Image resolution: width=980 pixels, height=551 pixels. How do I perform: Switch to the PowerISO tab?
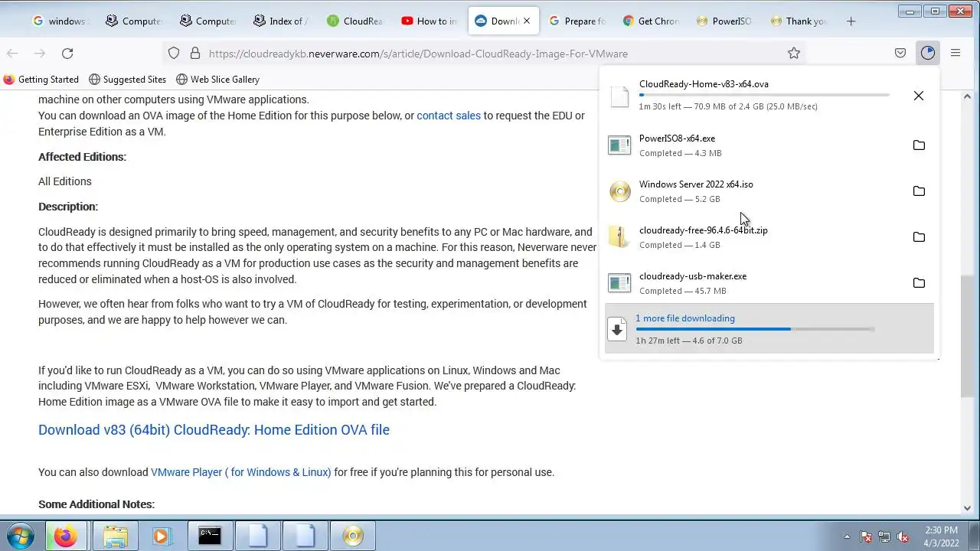click(x=724, y=21)
